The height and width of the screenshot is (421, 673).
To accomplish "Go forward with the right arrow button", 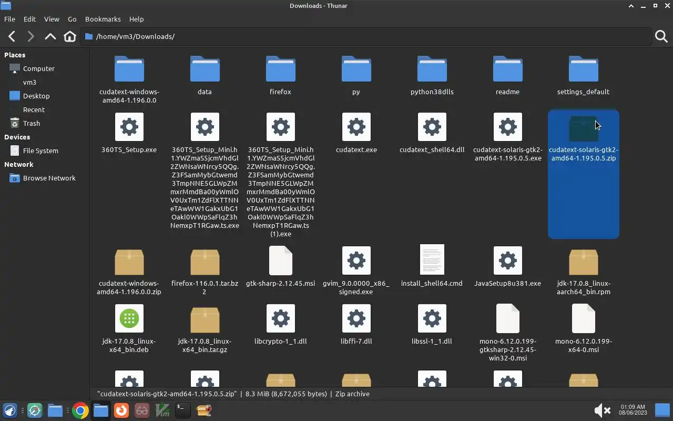I will [30, 36].
